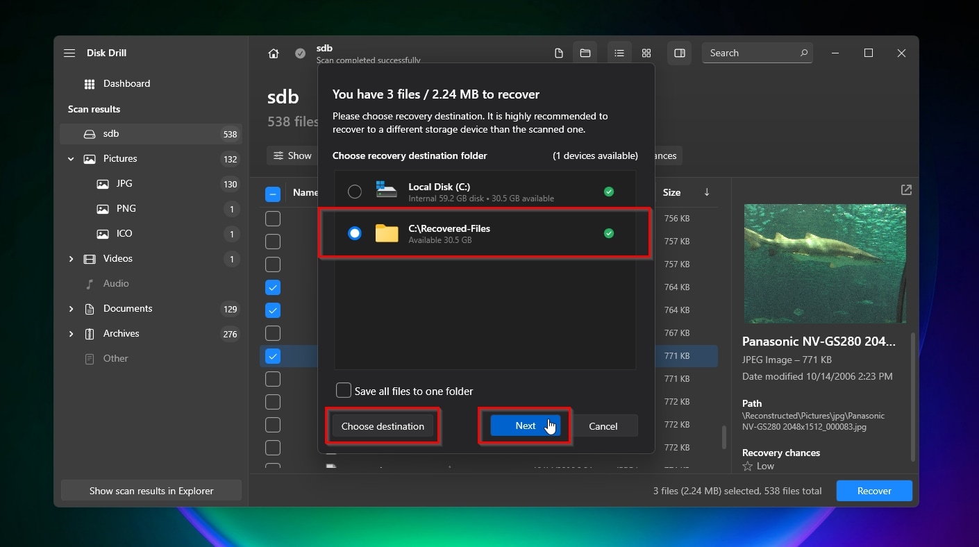Screen dimensions: 979x547
Task: Select list view layout icon
Action: (619, 53)
